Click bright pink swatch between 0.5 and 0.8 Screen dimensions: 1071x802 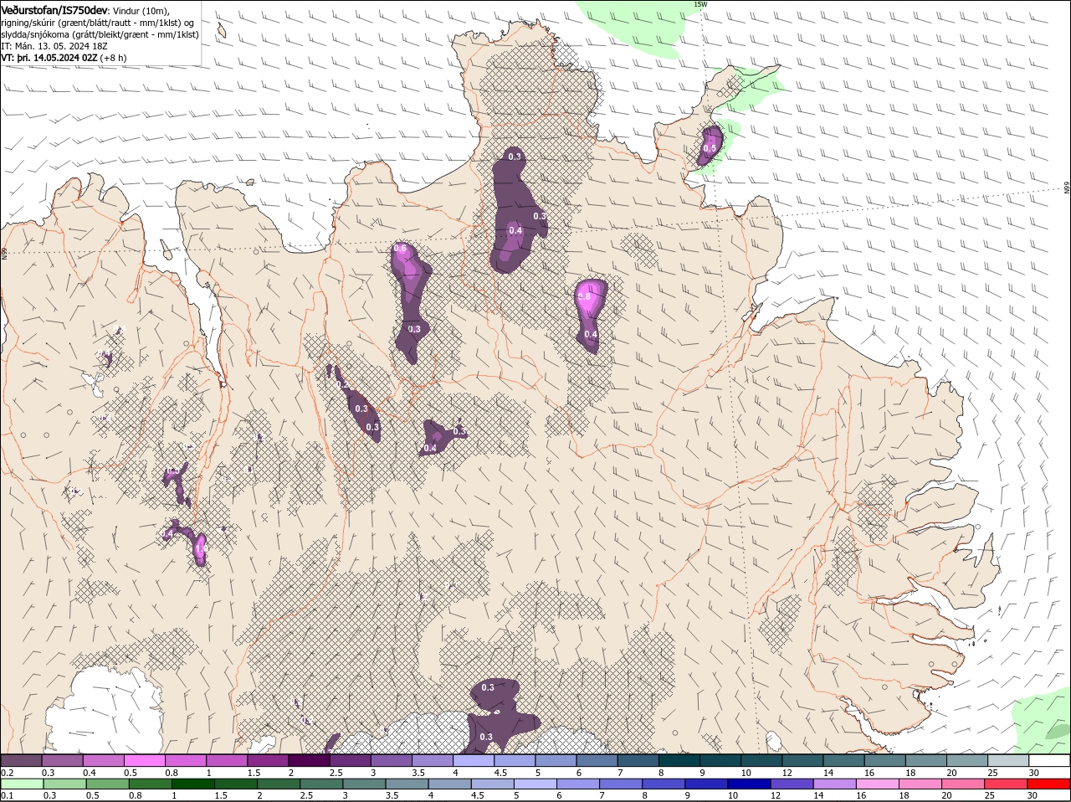[x=145, y=760]
